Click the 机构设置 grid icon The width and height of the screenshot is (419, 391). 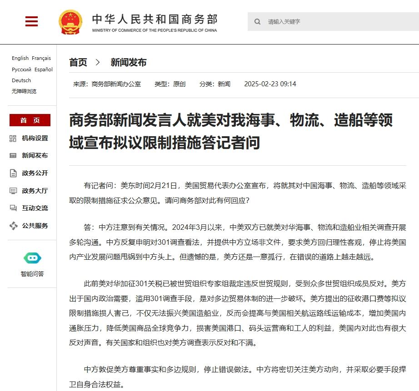13,139
